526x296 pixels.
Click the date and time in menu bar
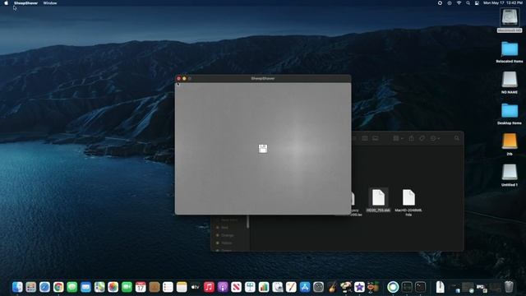coord(503,3)
